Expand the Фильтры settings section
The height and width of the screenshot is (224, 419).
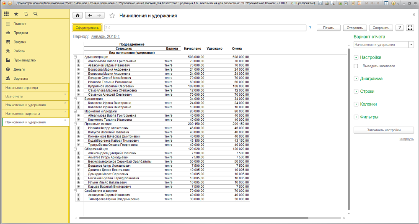click(356, 117)
